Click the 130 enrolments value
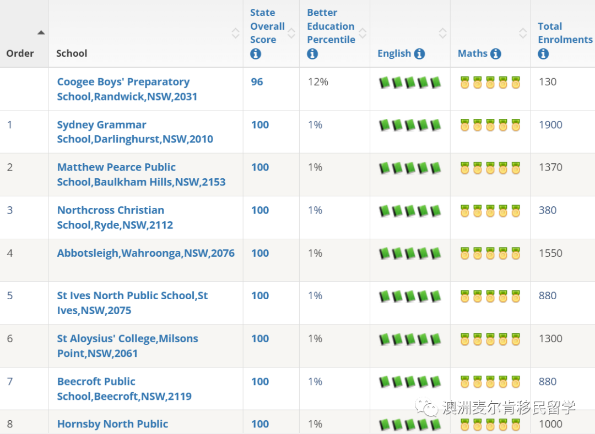Viewport: 595px width, 434px height. 548,82
